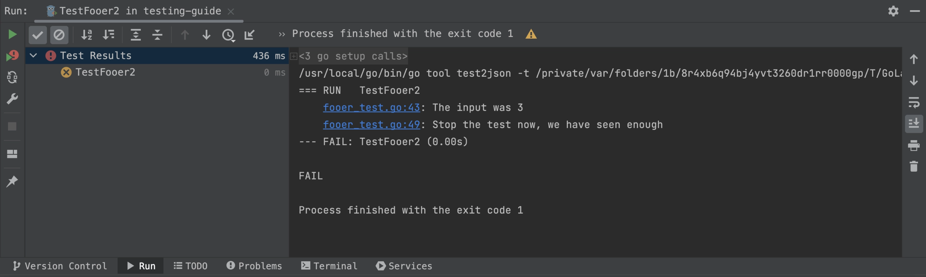Open Version Control tool window
This screenshot has height=277, width=926.
point(60,266)
